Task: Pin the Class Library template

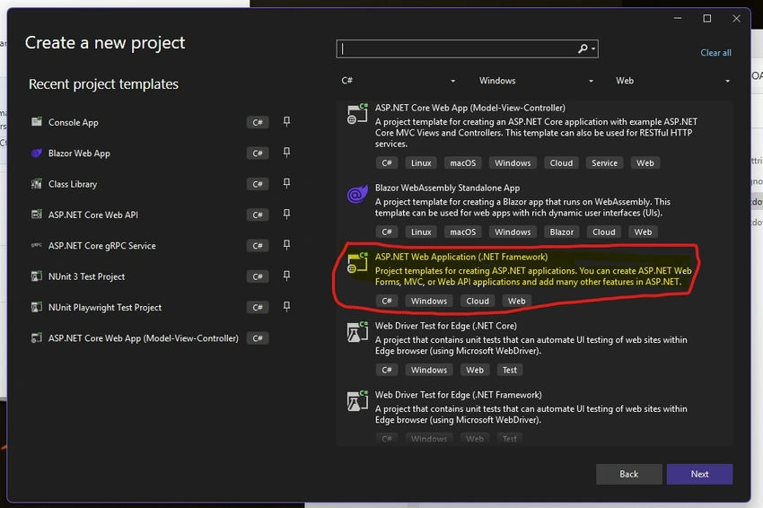Action: click(286, 183)
